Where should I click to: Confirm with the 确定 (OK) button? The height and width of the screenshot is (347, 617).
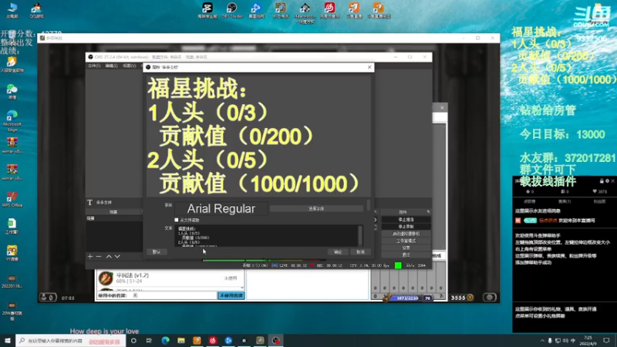338,252
